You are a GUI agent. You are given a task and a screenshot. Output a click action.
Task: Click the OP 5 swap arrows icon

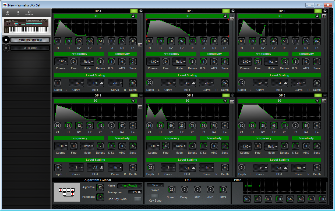(233, 11)
